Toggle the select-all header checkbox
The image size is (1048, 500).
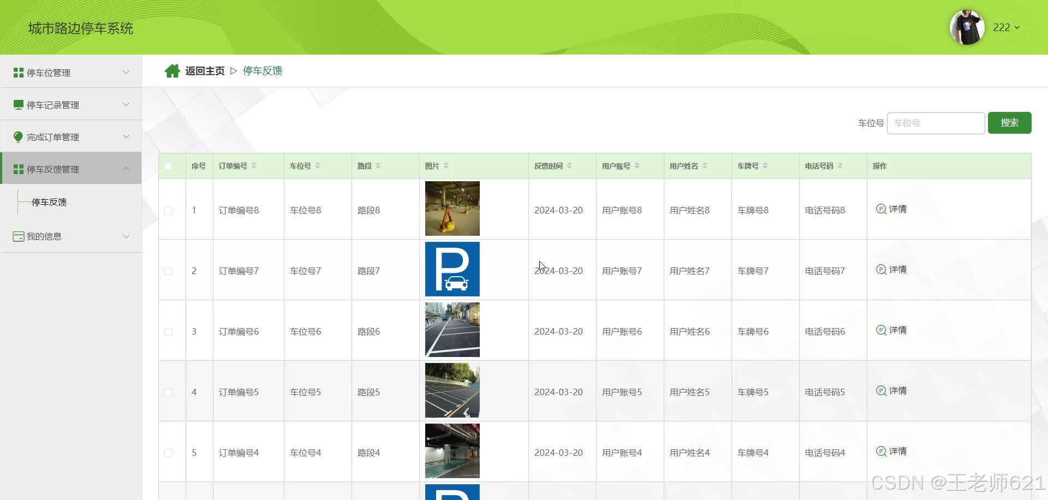coord(168,166)
